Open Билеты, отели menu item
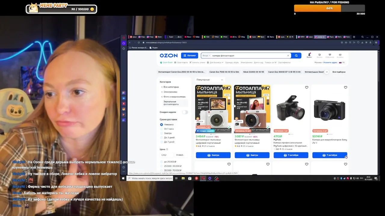 point(197,62)
